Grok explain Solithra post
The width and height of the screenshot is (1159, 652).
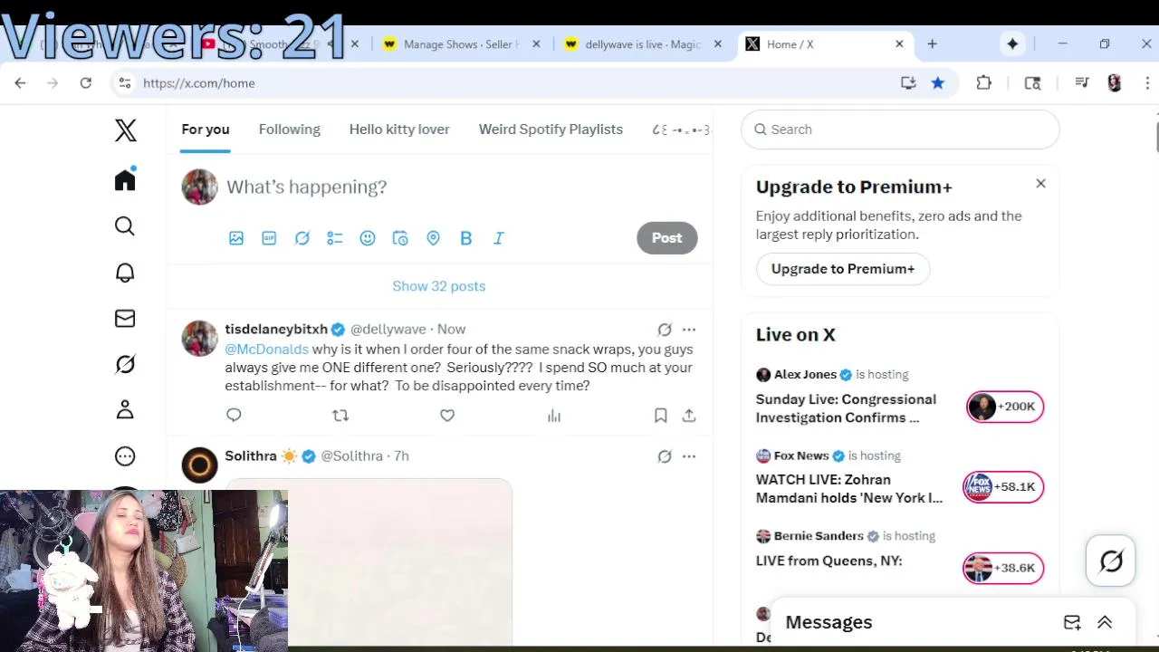[665, 456]
